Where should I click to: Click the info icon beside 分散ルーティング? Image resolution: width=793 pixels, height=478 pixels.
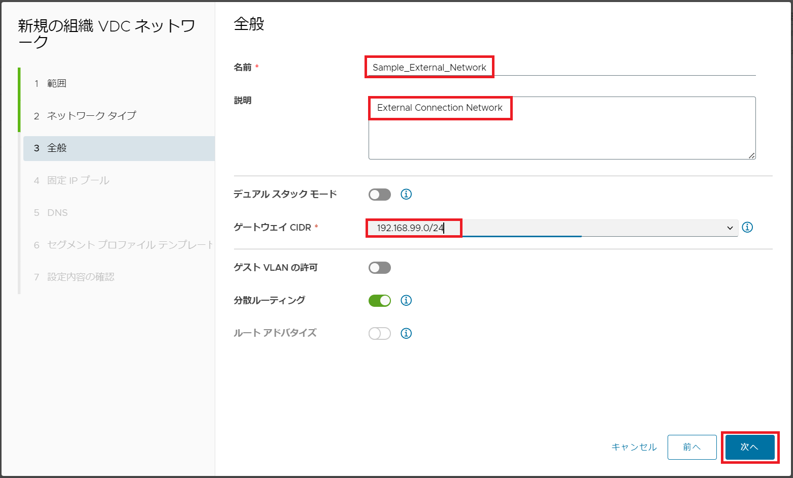(x=406, y=300)
